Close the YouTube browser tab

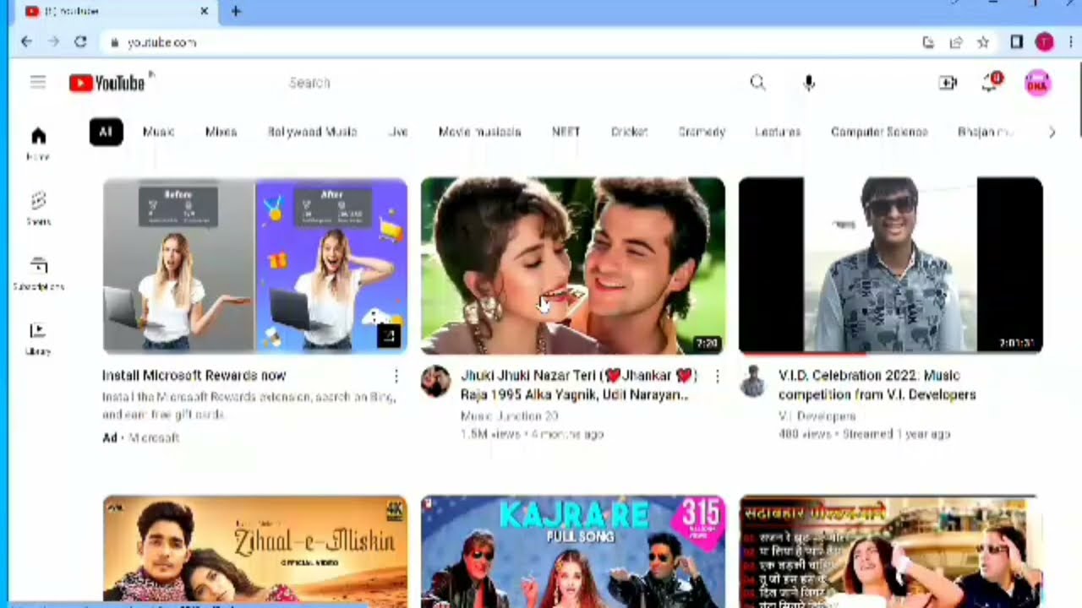[204, 11]
